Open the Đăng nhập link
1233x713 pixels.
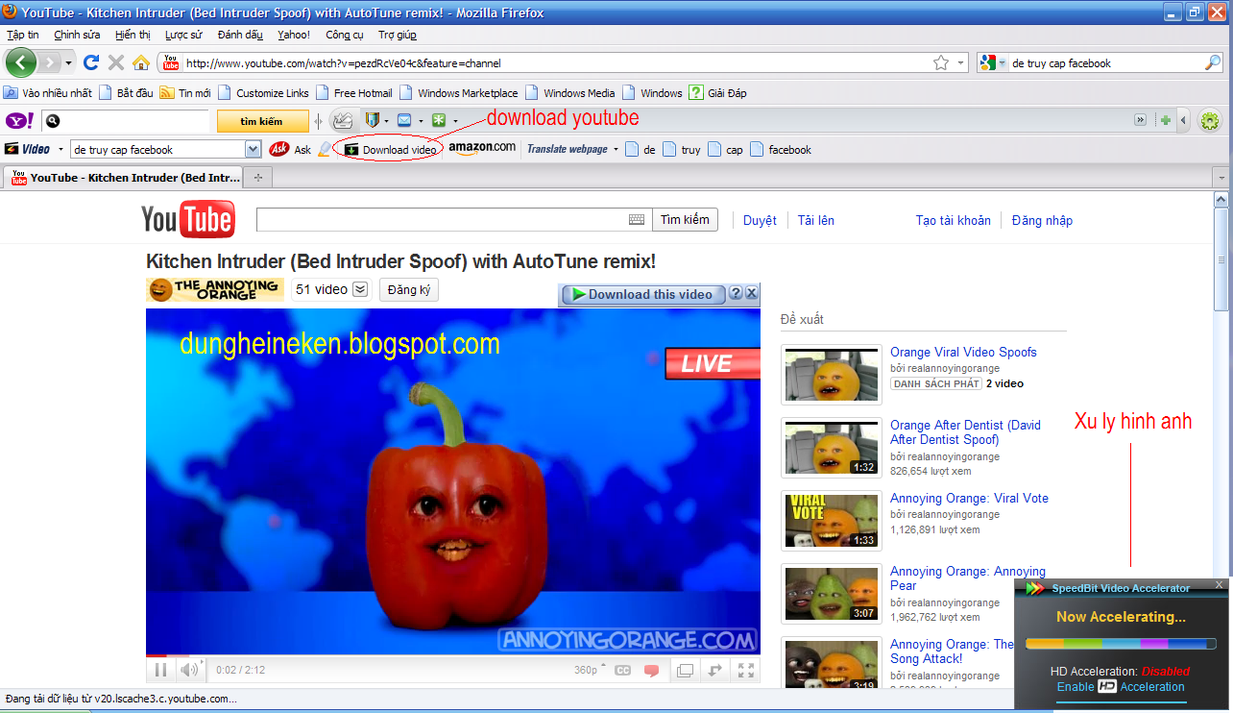[1042, 220]
